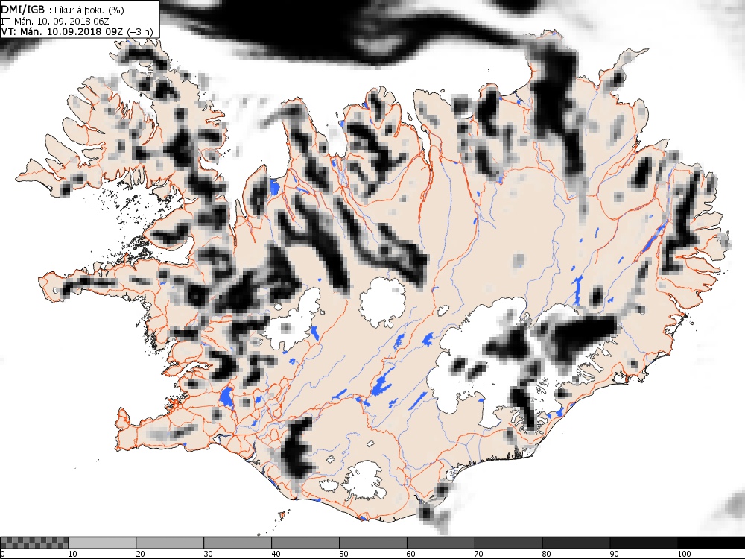
Task: Click the legend label '60'
Action: click(x=411, y=554)
